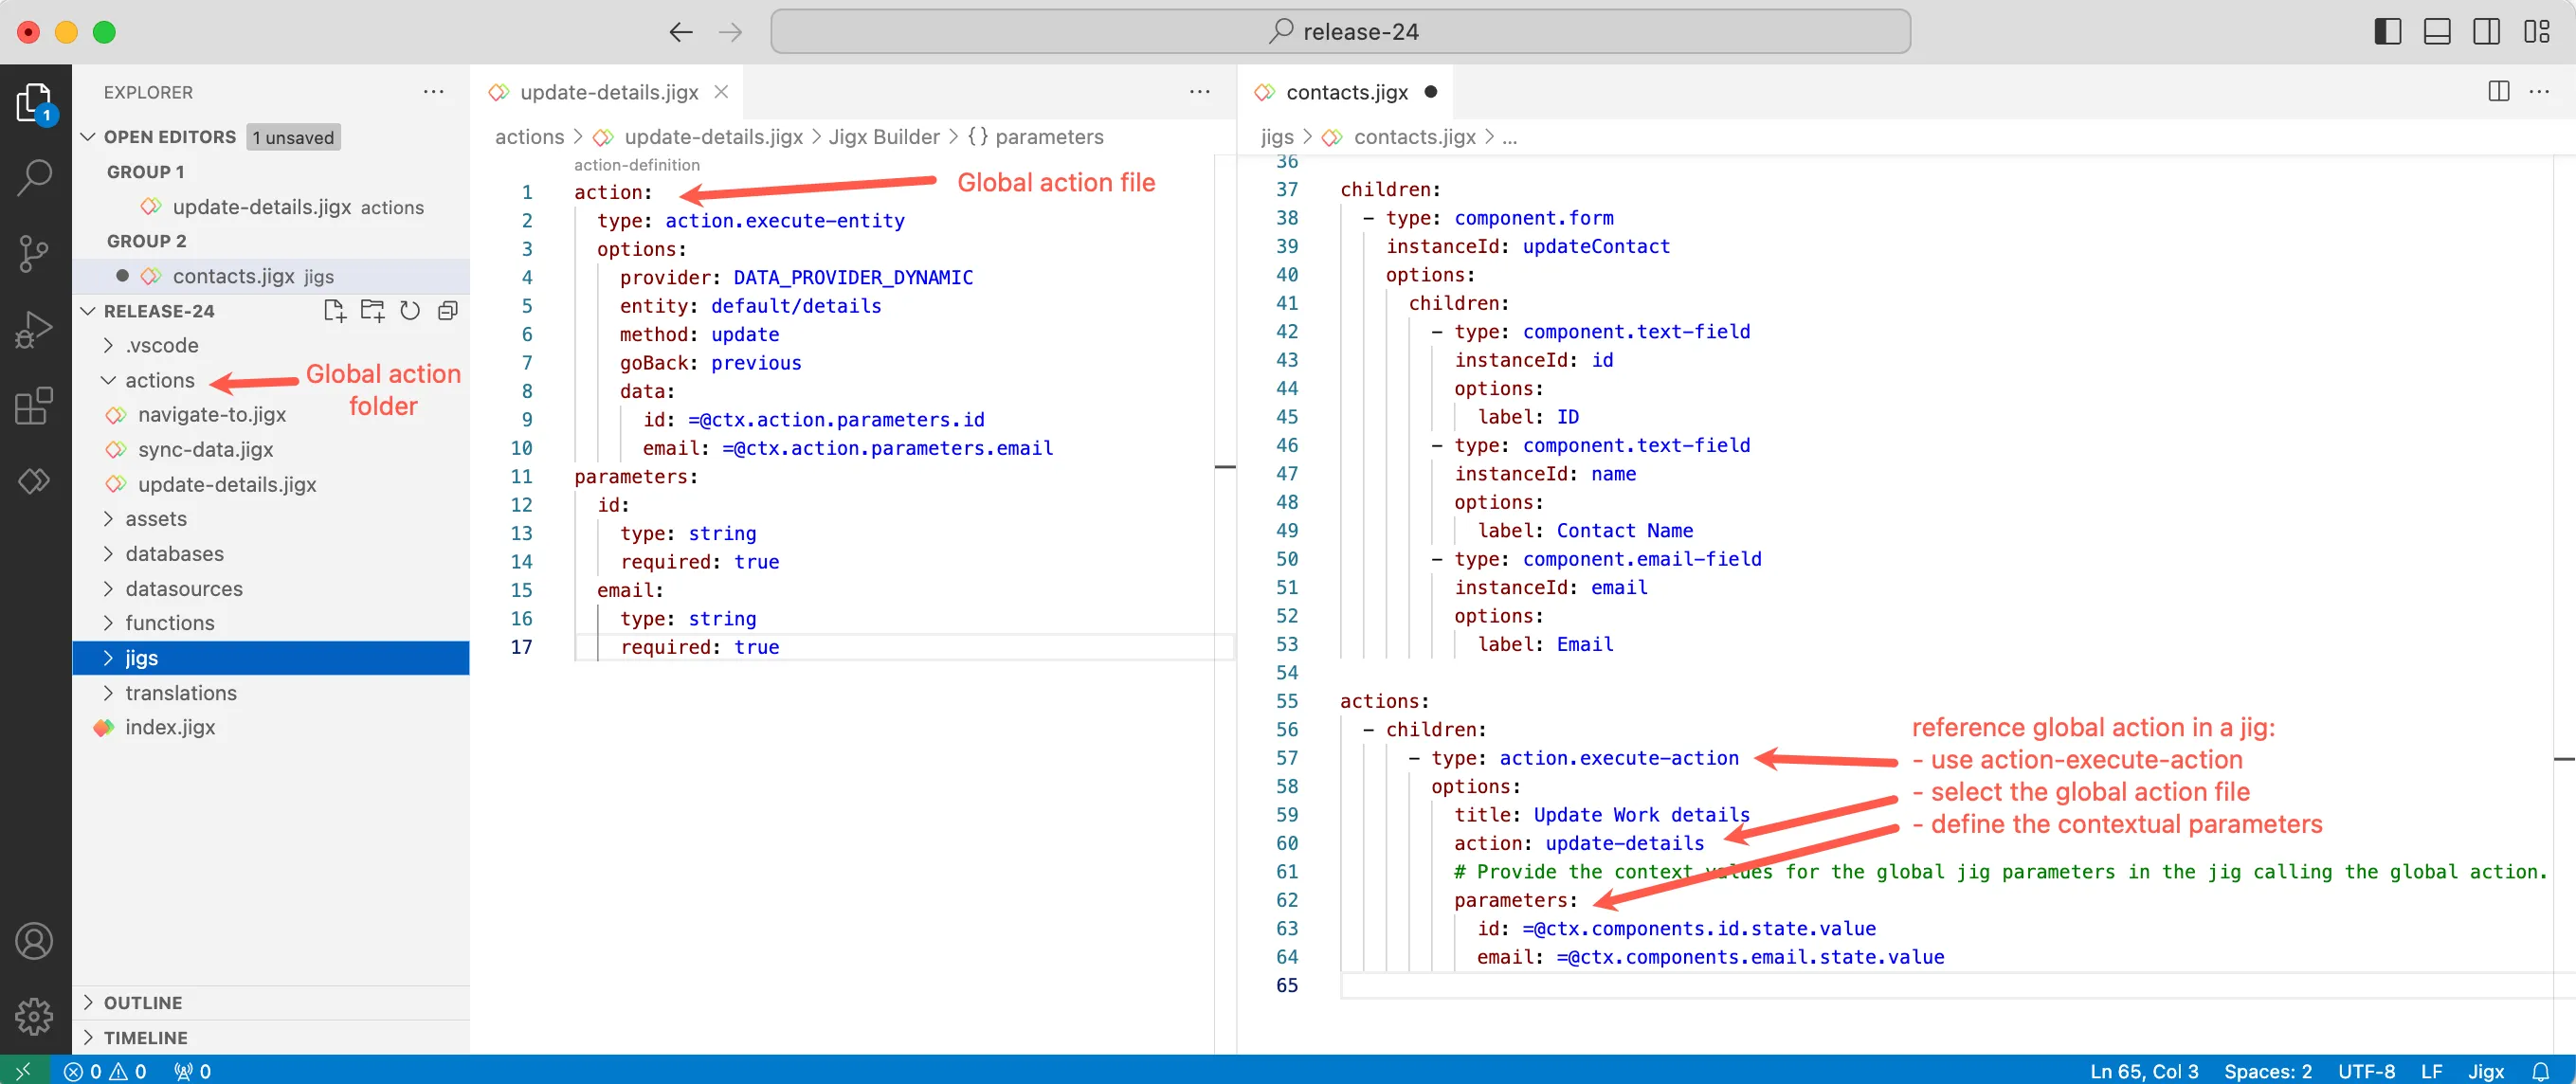This screenshot has height=1084, width=2576.
Task: Click the Refresh Explorer icon
Action: pyautogui.click(x=410, y=311)
